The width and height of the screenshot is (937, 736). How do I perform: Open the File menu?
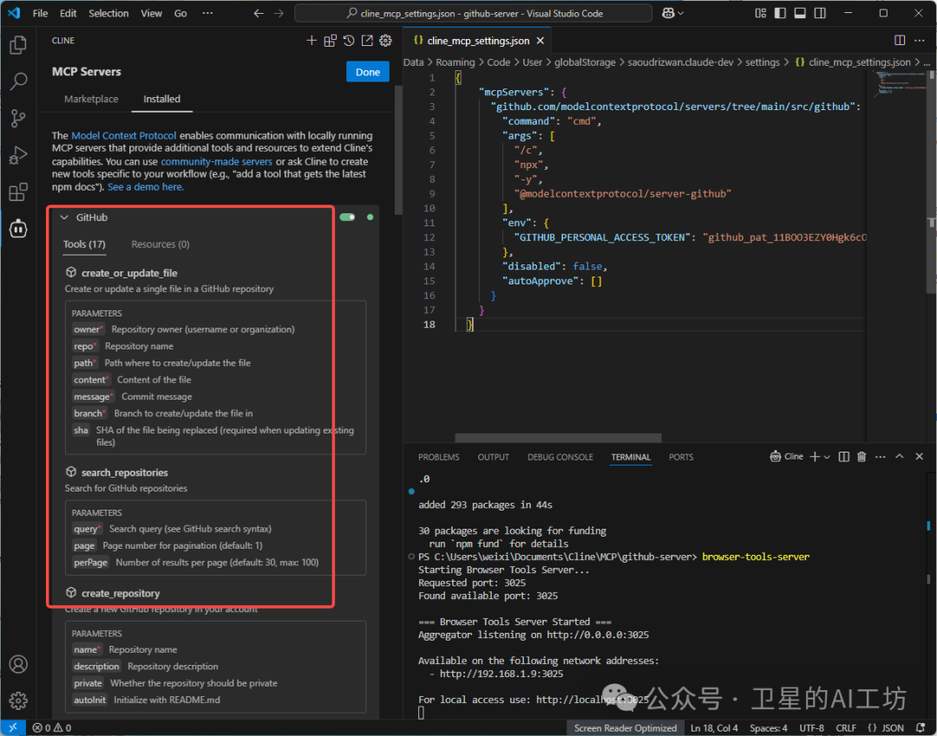click(40, 13)
